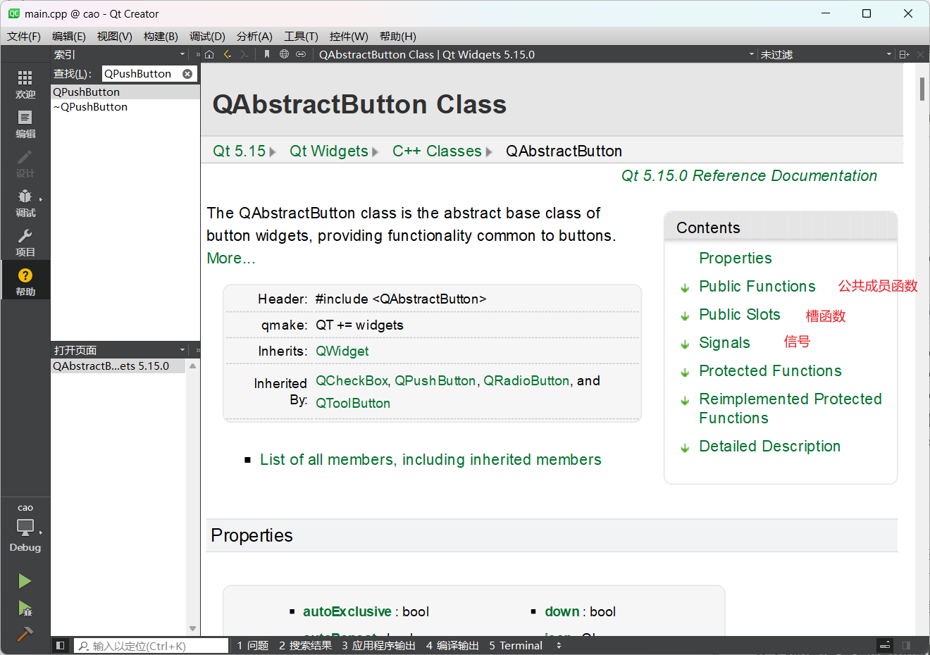Open the Projects (项目) mode
The height and width of the screenshot is (655, 930).
click(25, 242)
